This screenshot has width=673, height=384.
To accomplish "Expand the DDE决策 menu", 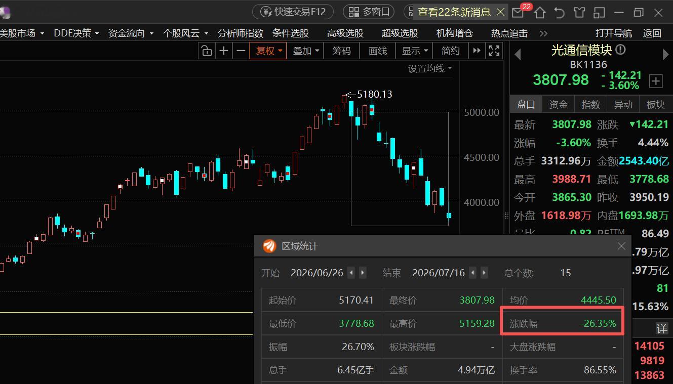I will pyautogui.click(x=76, y=33).
